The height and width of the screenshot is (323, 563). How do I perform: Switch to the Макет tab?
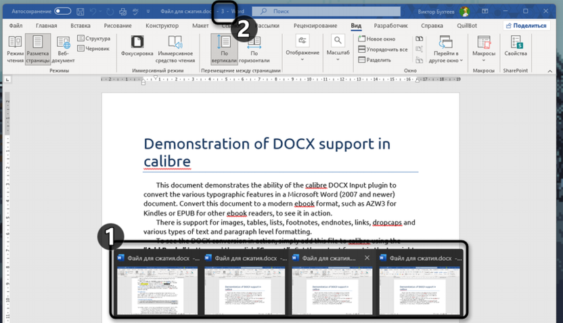(x=200, y=26)
